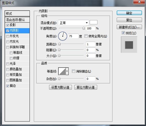Click the 距离 distance slider handle

click(59, 44)
